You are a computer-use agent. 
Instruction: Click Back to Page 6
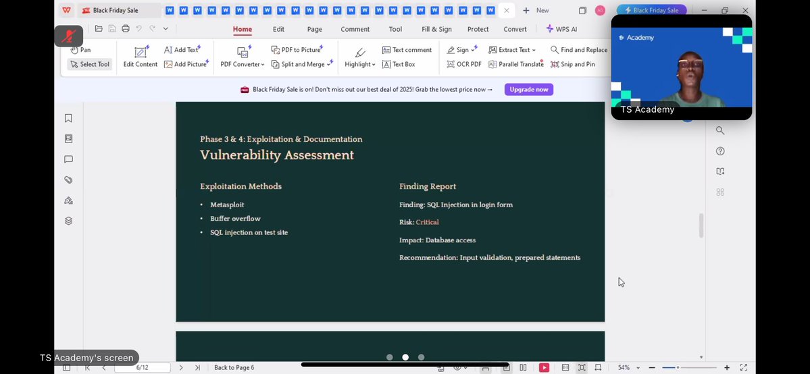pyautogui.click(x=234, y=368)
